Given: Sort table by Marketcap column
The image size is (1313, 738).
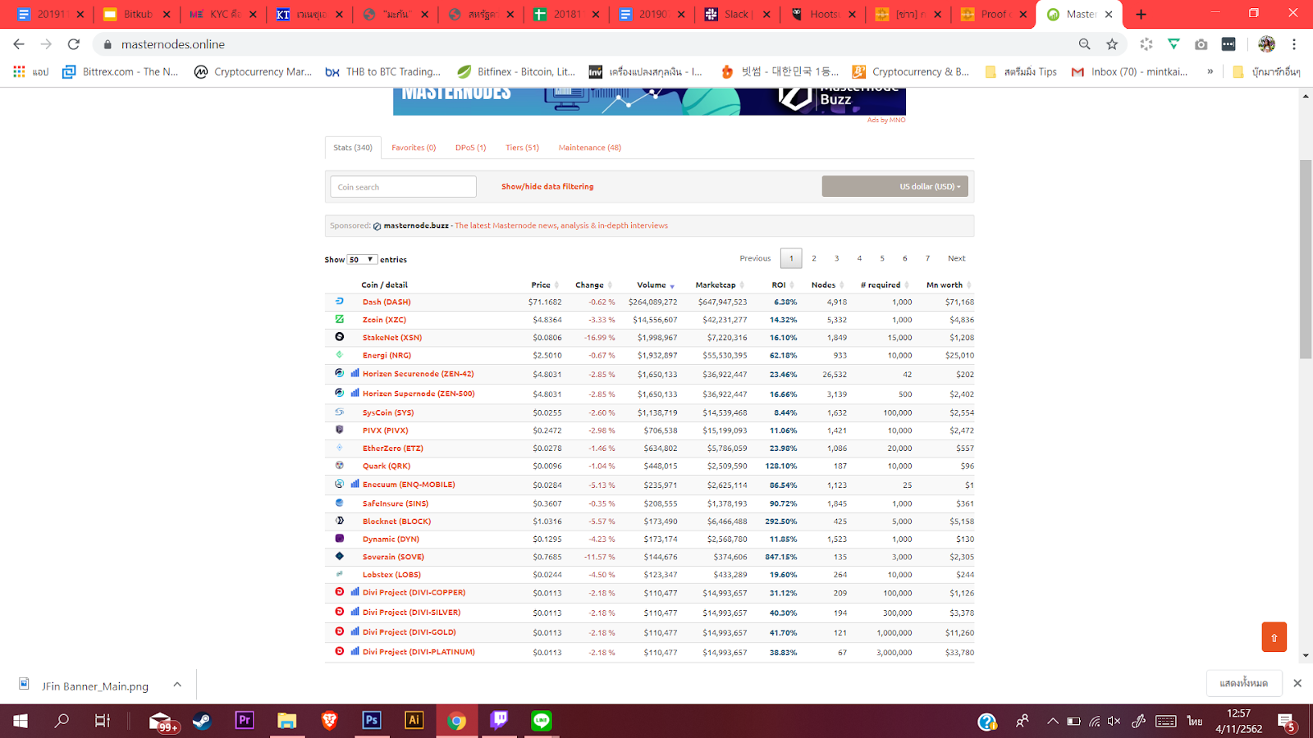Looking at the screenshot, I should pyautogui.click(x=720, y=285).
